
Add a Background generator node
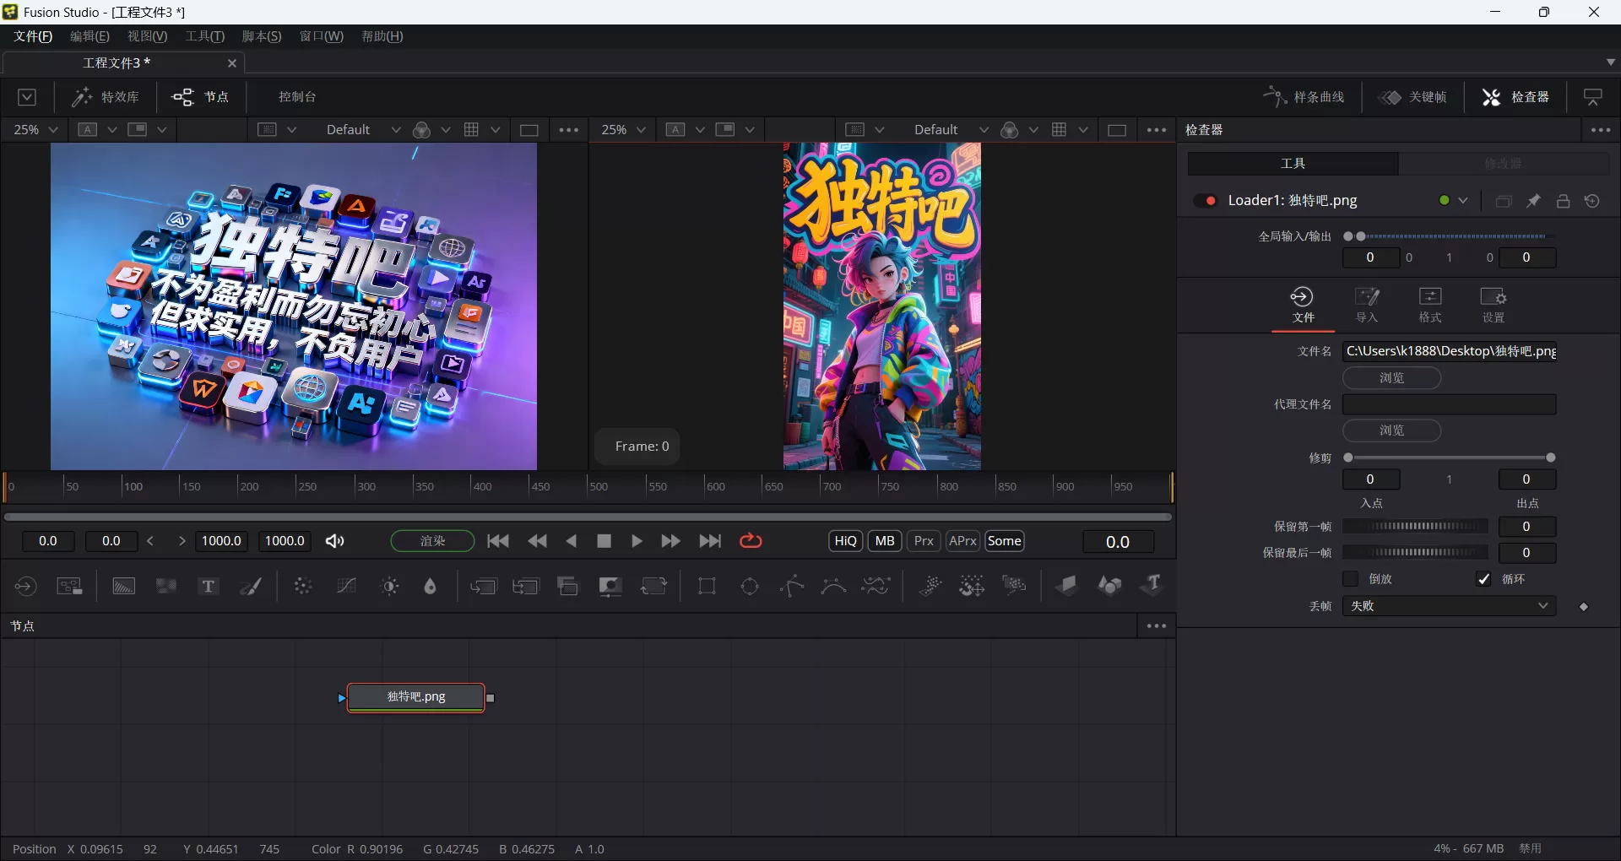pyautogui.click(x=123, y=586)
